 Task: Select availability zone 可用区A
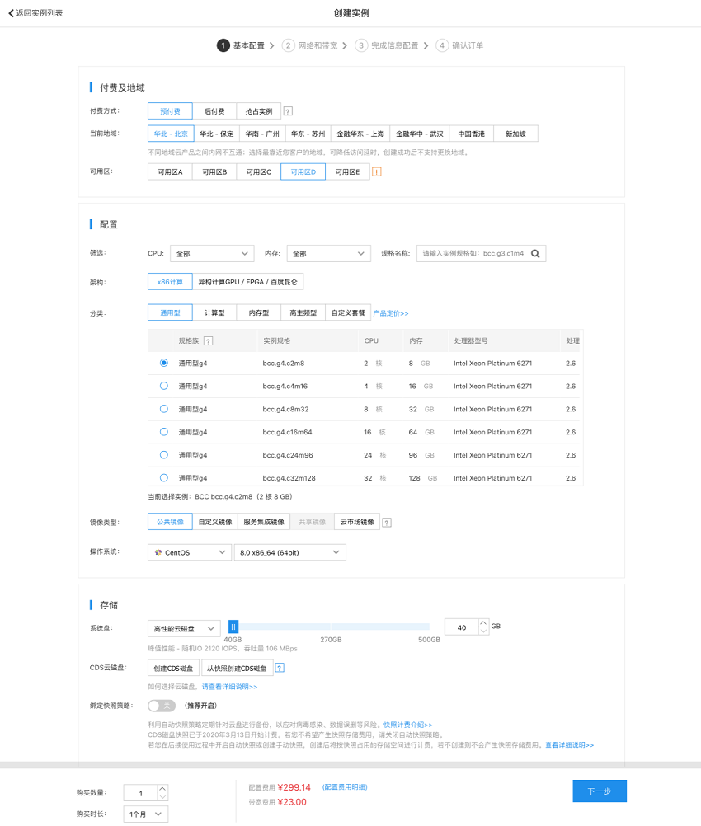[170, 171]
